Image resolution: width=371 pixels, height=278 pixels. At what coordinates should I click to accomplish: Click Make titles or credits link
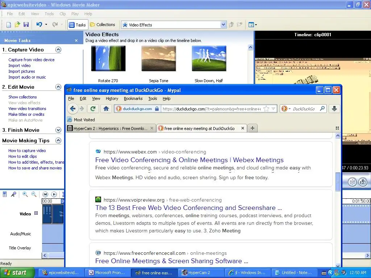(x=26, y=114)
